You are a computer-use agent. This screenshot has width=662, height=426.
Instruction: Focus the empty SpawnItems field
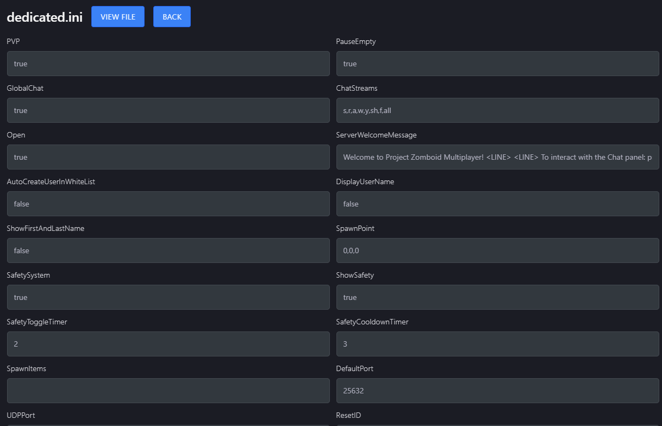click(167, 391)
